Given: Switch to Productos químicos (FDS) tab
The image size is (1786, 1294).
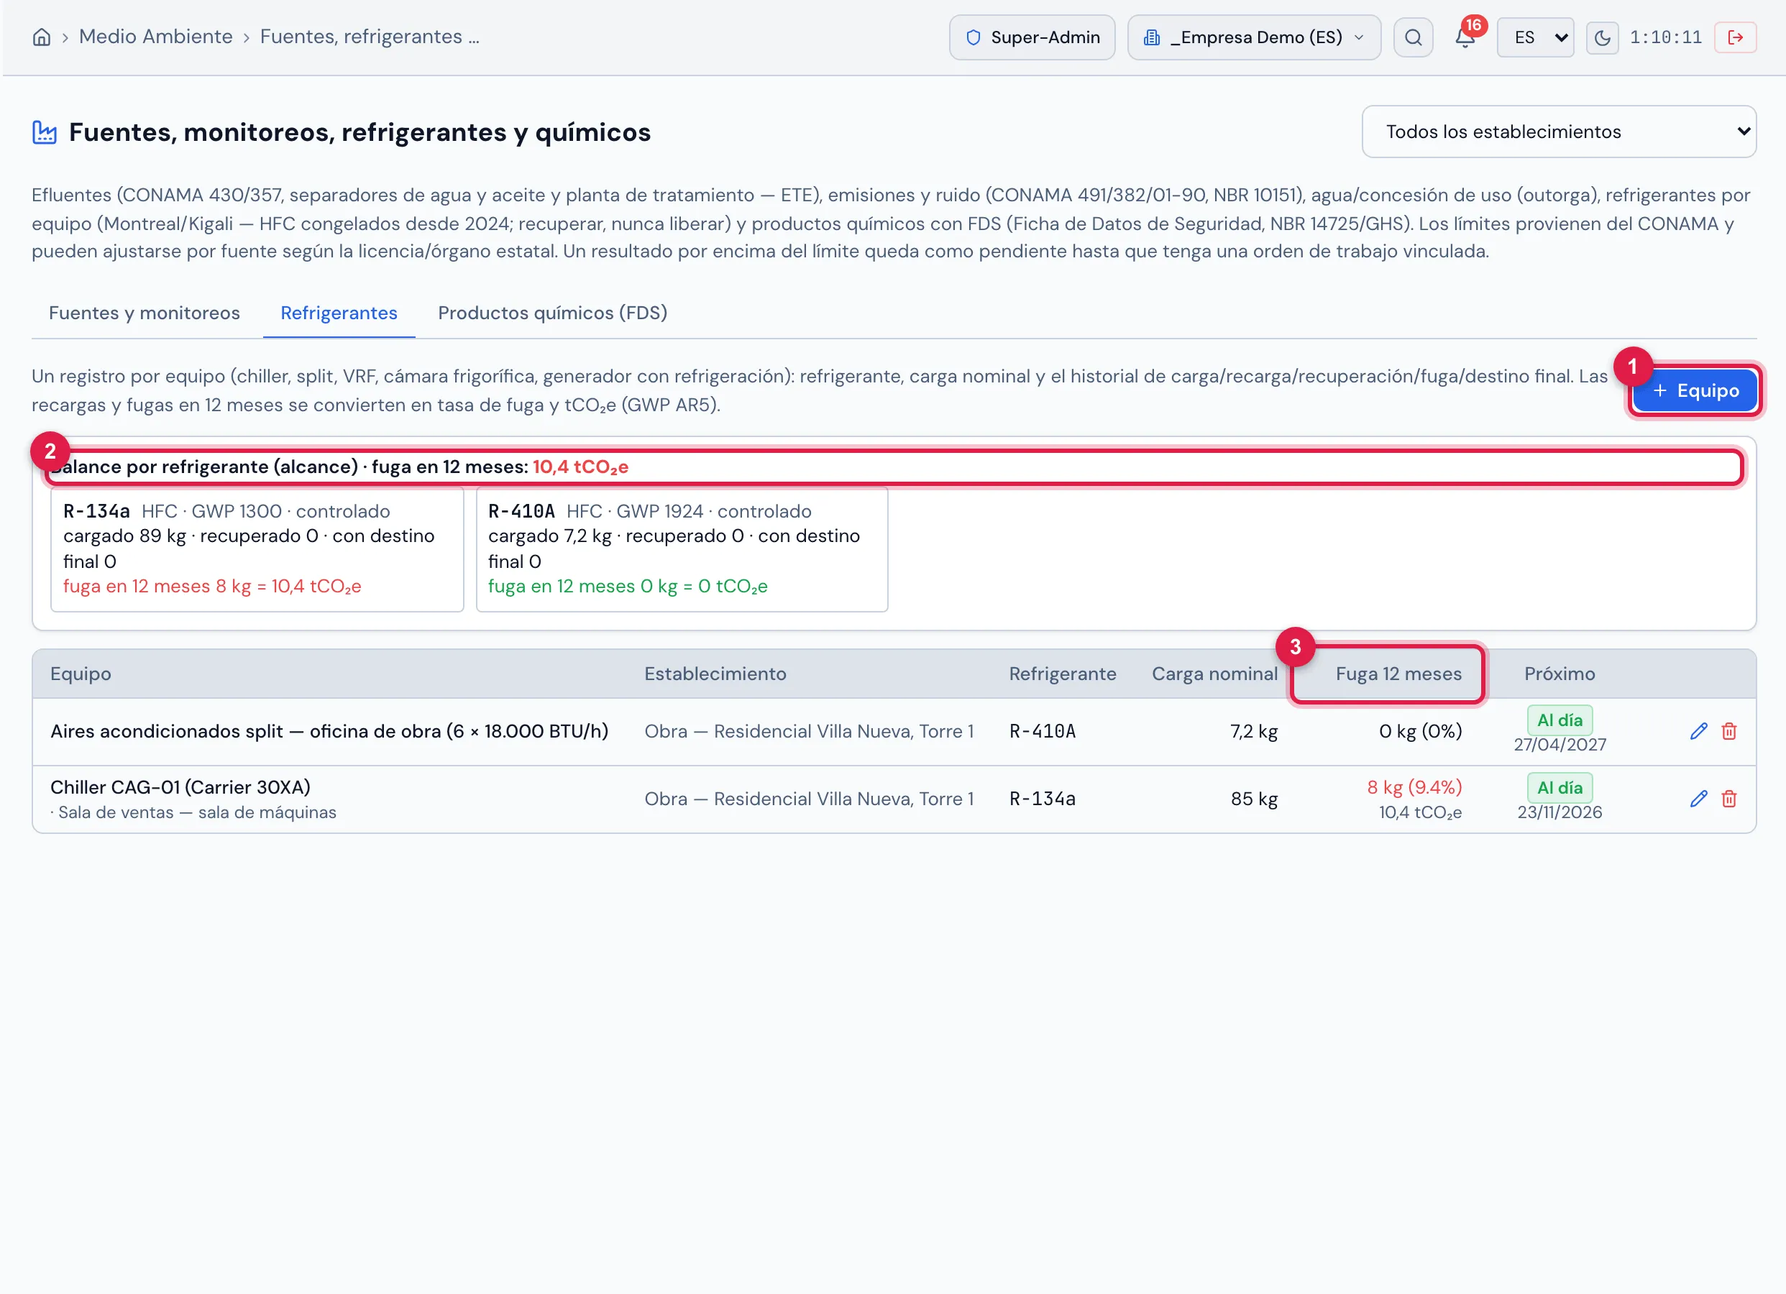Looking at the screenshot, I should click(552, 313).
